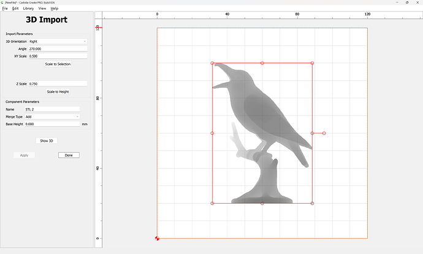
Task: Open the Library menu
Action: pyautogui.click(x=28, y=9)
